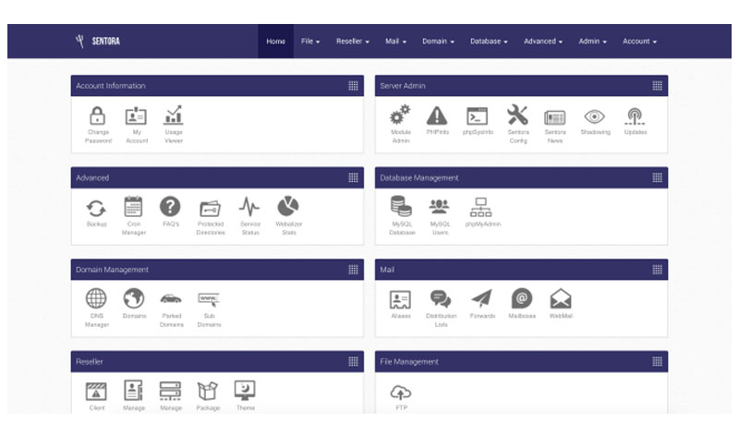Open the Account dropdown menu
739x434 pixels.
(639, 42)
